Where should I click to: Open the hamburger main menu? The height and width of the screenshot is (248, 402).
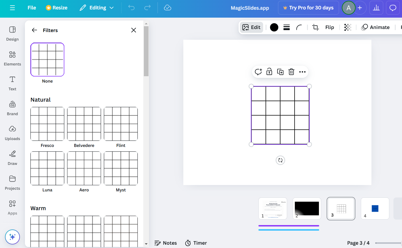(x=12, y=8)
